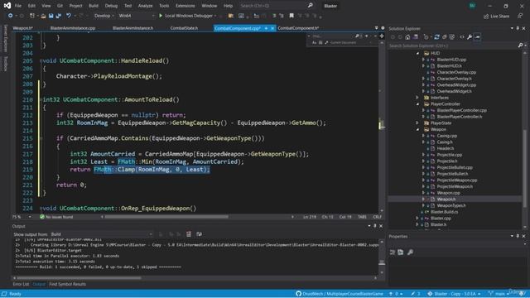Close the CombatComponent.cpp tab
The width and height of the screenshot is (530, 298).
coord(272,28)
